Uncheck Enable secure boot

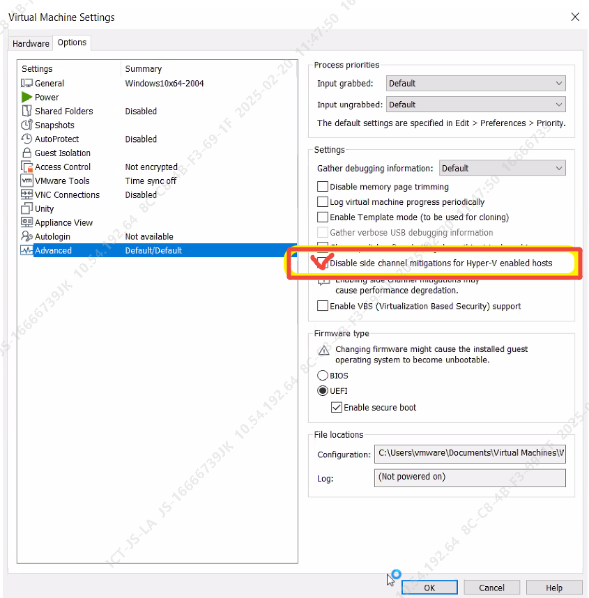click(337, 407)
